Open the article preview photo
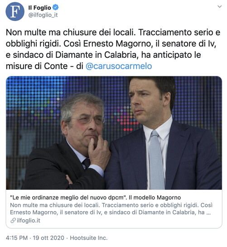The width and height of the screenshot is (227, 247). (x=114, y=133)
